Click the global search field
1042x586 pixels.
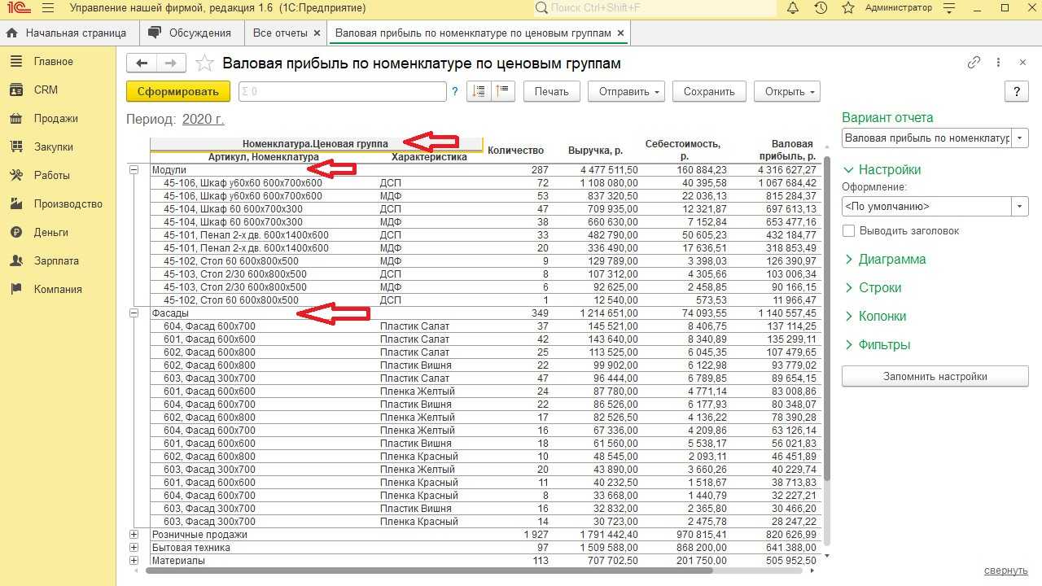(655, 8)
